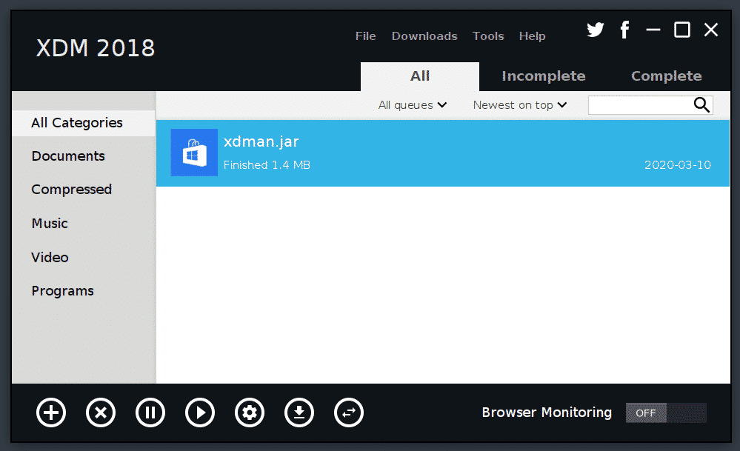Open the File menu
Screen dimensions: 740x451
(365, 36)
